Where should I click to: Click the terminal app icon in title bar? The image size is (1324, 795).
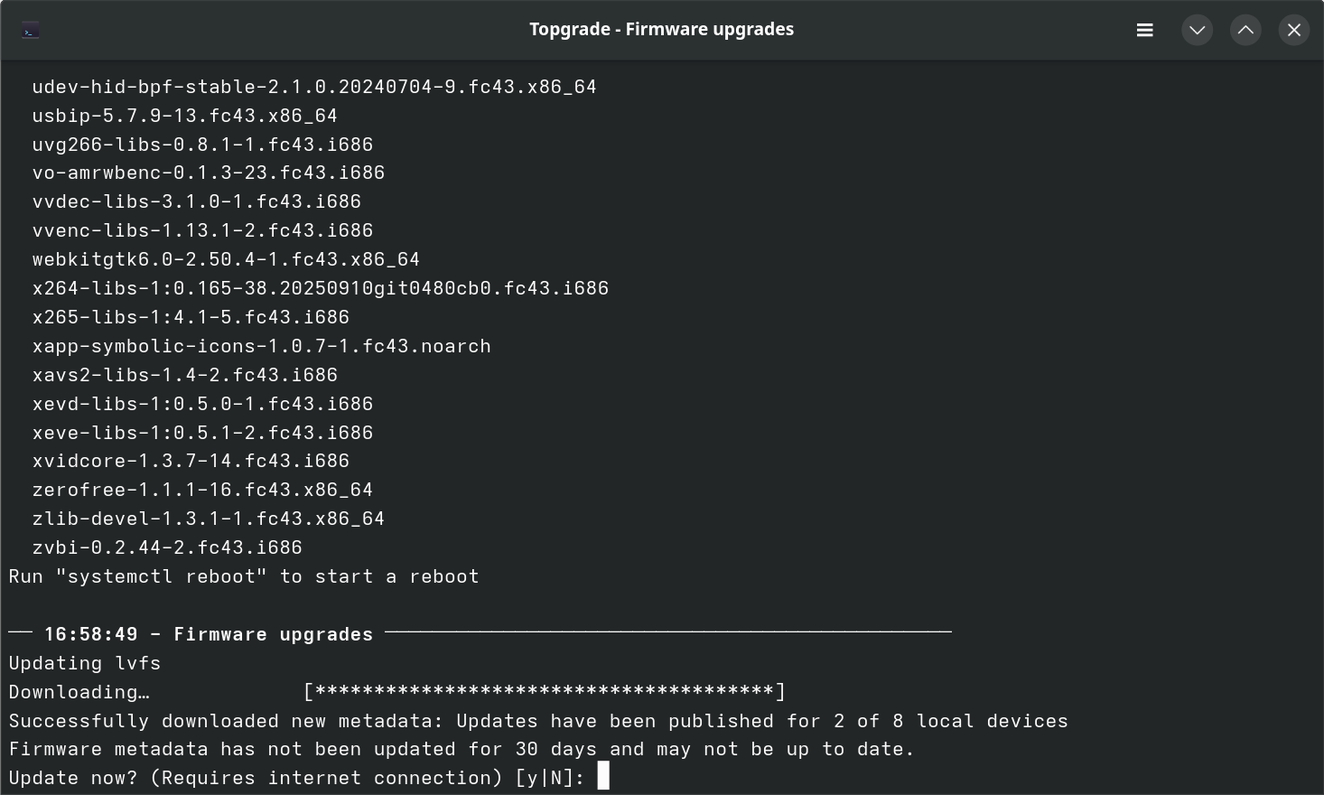click(31, 31)
